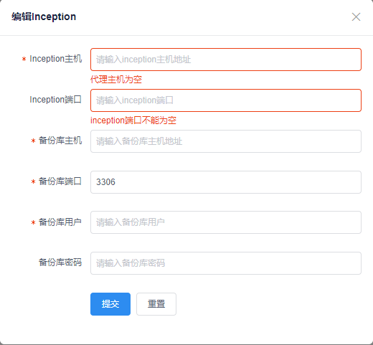Reset the form using the 重置 button
This screenshot has height=345, width=373.
pos(156,304)
